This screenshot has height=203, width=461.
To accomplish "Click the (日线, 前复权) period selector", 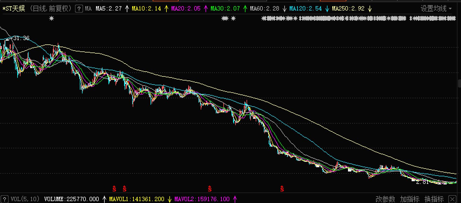I will (50, 9).
